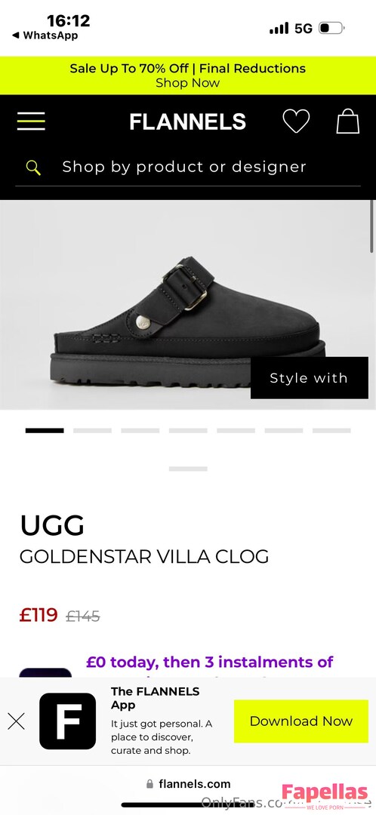Select the last image carousel indicator
The height and width of the screenshot is (815, 376).
point(331,430)
